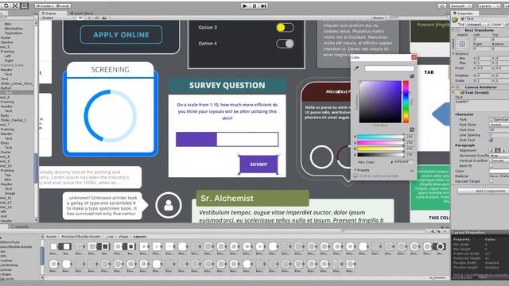Select the Scale transform tool in toolbar
509x286 pixels.
click(x=15, y=6)
